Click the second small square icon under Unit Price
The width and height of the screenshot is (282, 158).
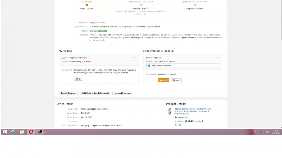[180, 125]
